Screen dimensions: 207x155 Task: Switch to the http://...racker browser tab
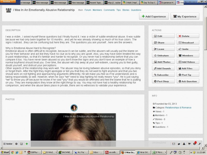click(x=113, y=3)
